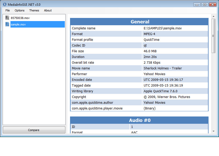Viewport: 219px width, 156px height.
Task: Click the 46.0 MiB file size value
Action: (150, 51)
